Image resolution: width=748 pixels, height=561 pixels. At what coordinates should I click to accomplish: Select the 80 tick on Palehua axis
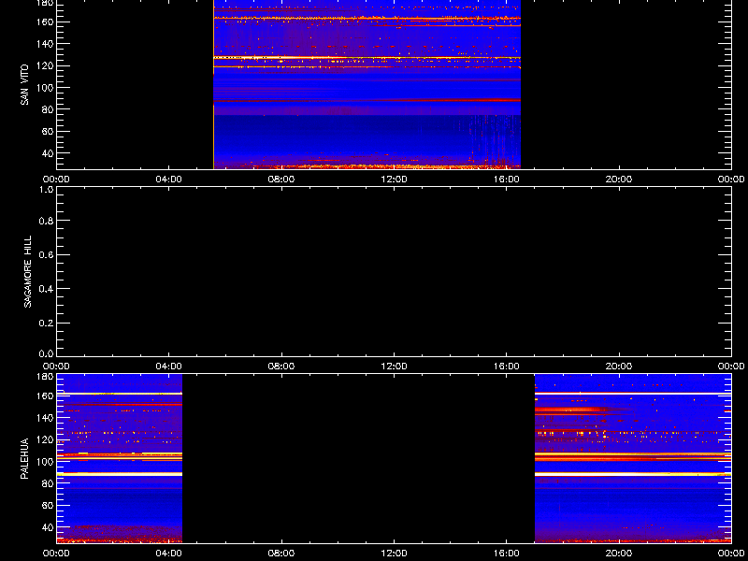(x=48, y=483)
